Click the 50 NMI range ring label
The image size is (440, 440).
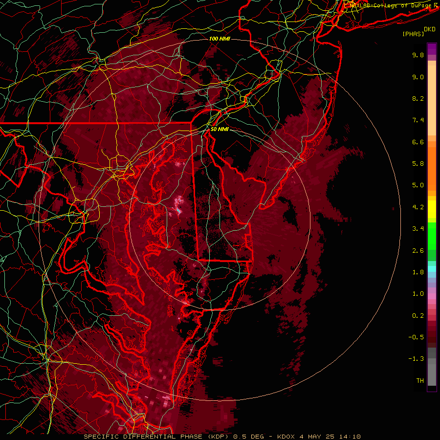click(x=220, y=130)
